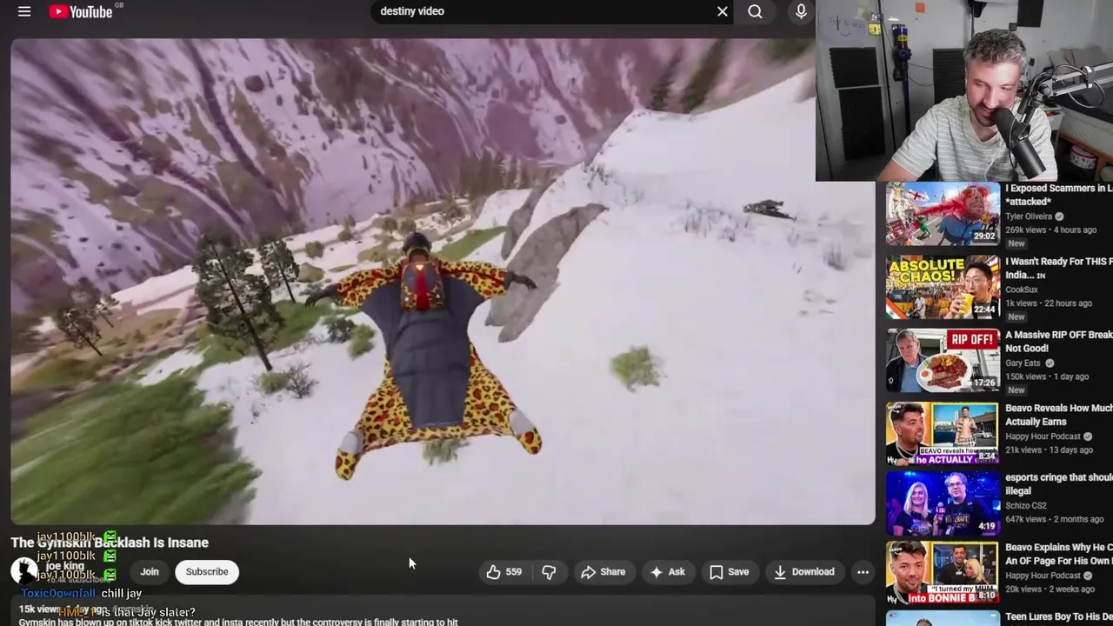Visit the Gary Eats channel name
The image size is (1113, 626).
point(1024,363)
